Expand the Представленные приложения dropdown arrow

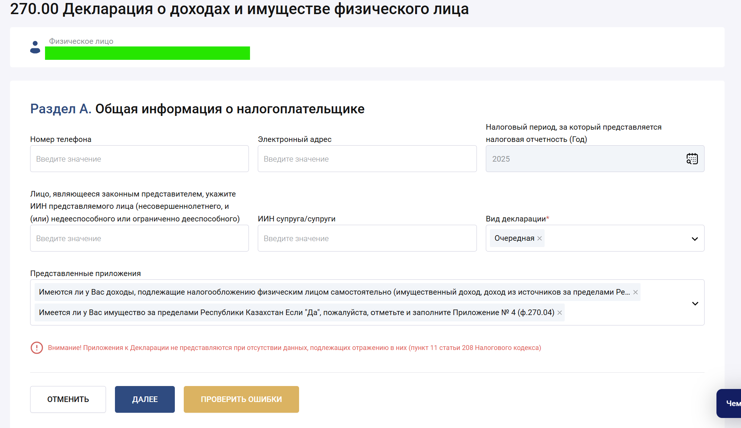click(x=695, y=304)
